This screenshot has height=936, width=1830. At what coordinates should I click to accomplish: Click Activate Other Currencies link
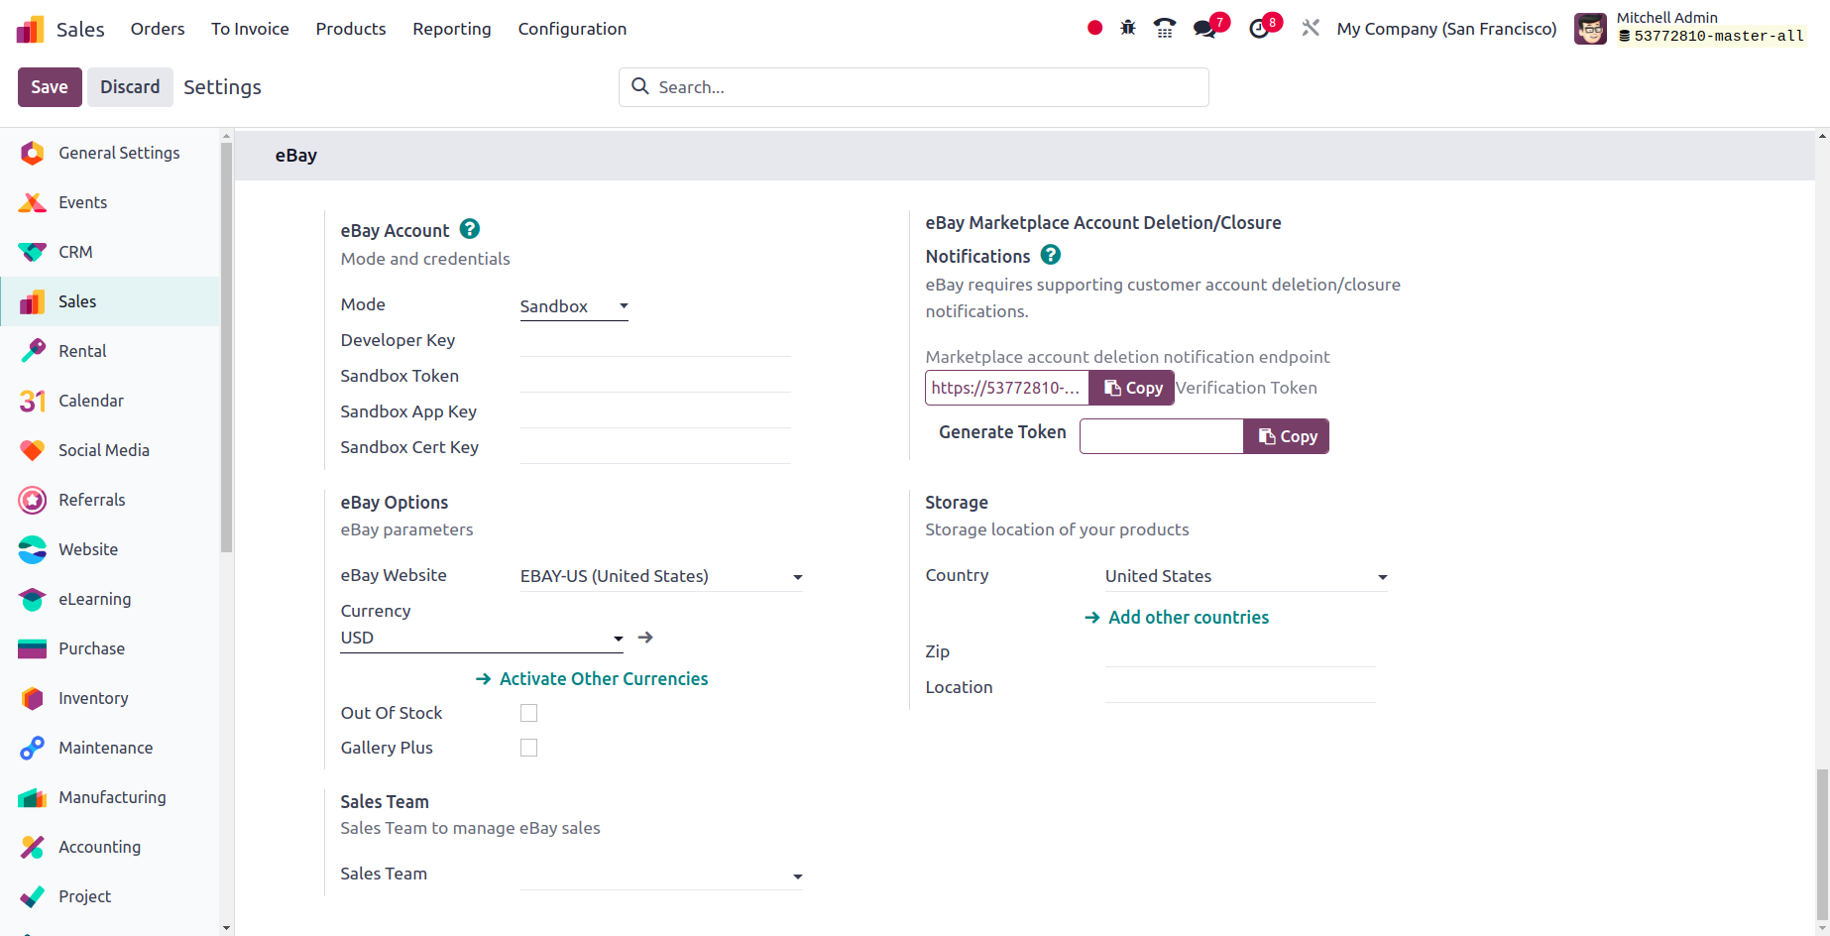(x=593, y=679)
